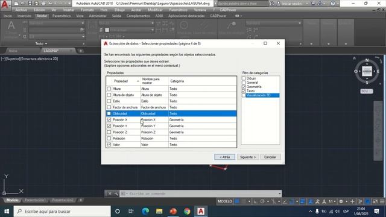Toggle object snap status bar icon

(x=292, y=201)
